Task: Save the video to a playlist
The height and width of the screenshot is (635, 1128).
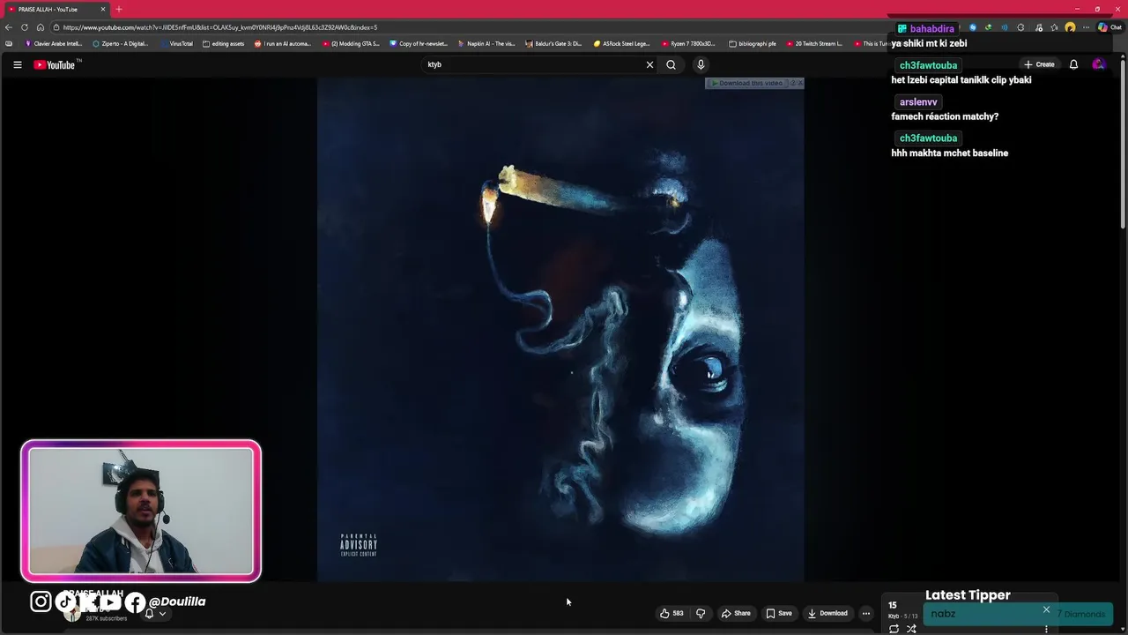Action: pos(779,613)
